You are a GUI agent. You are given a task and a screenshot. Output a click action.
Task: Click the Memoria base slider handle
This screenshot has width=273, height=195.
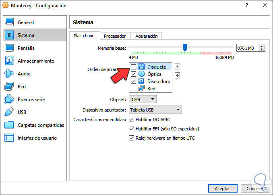[185, 47]
